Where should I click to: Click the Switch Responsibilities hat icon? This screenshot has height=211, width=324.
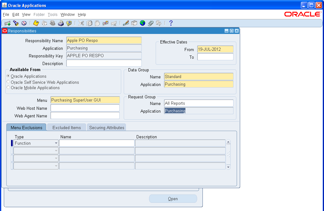pos(53,23)
